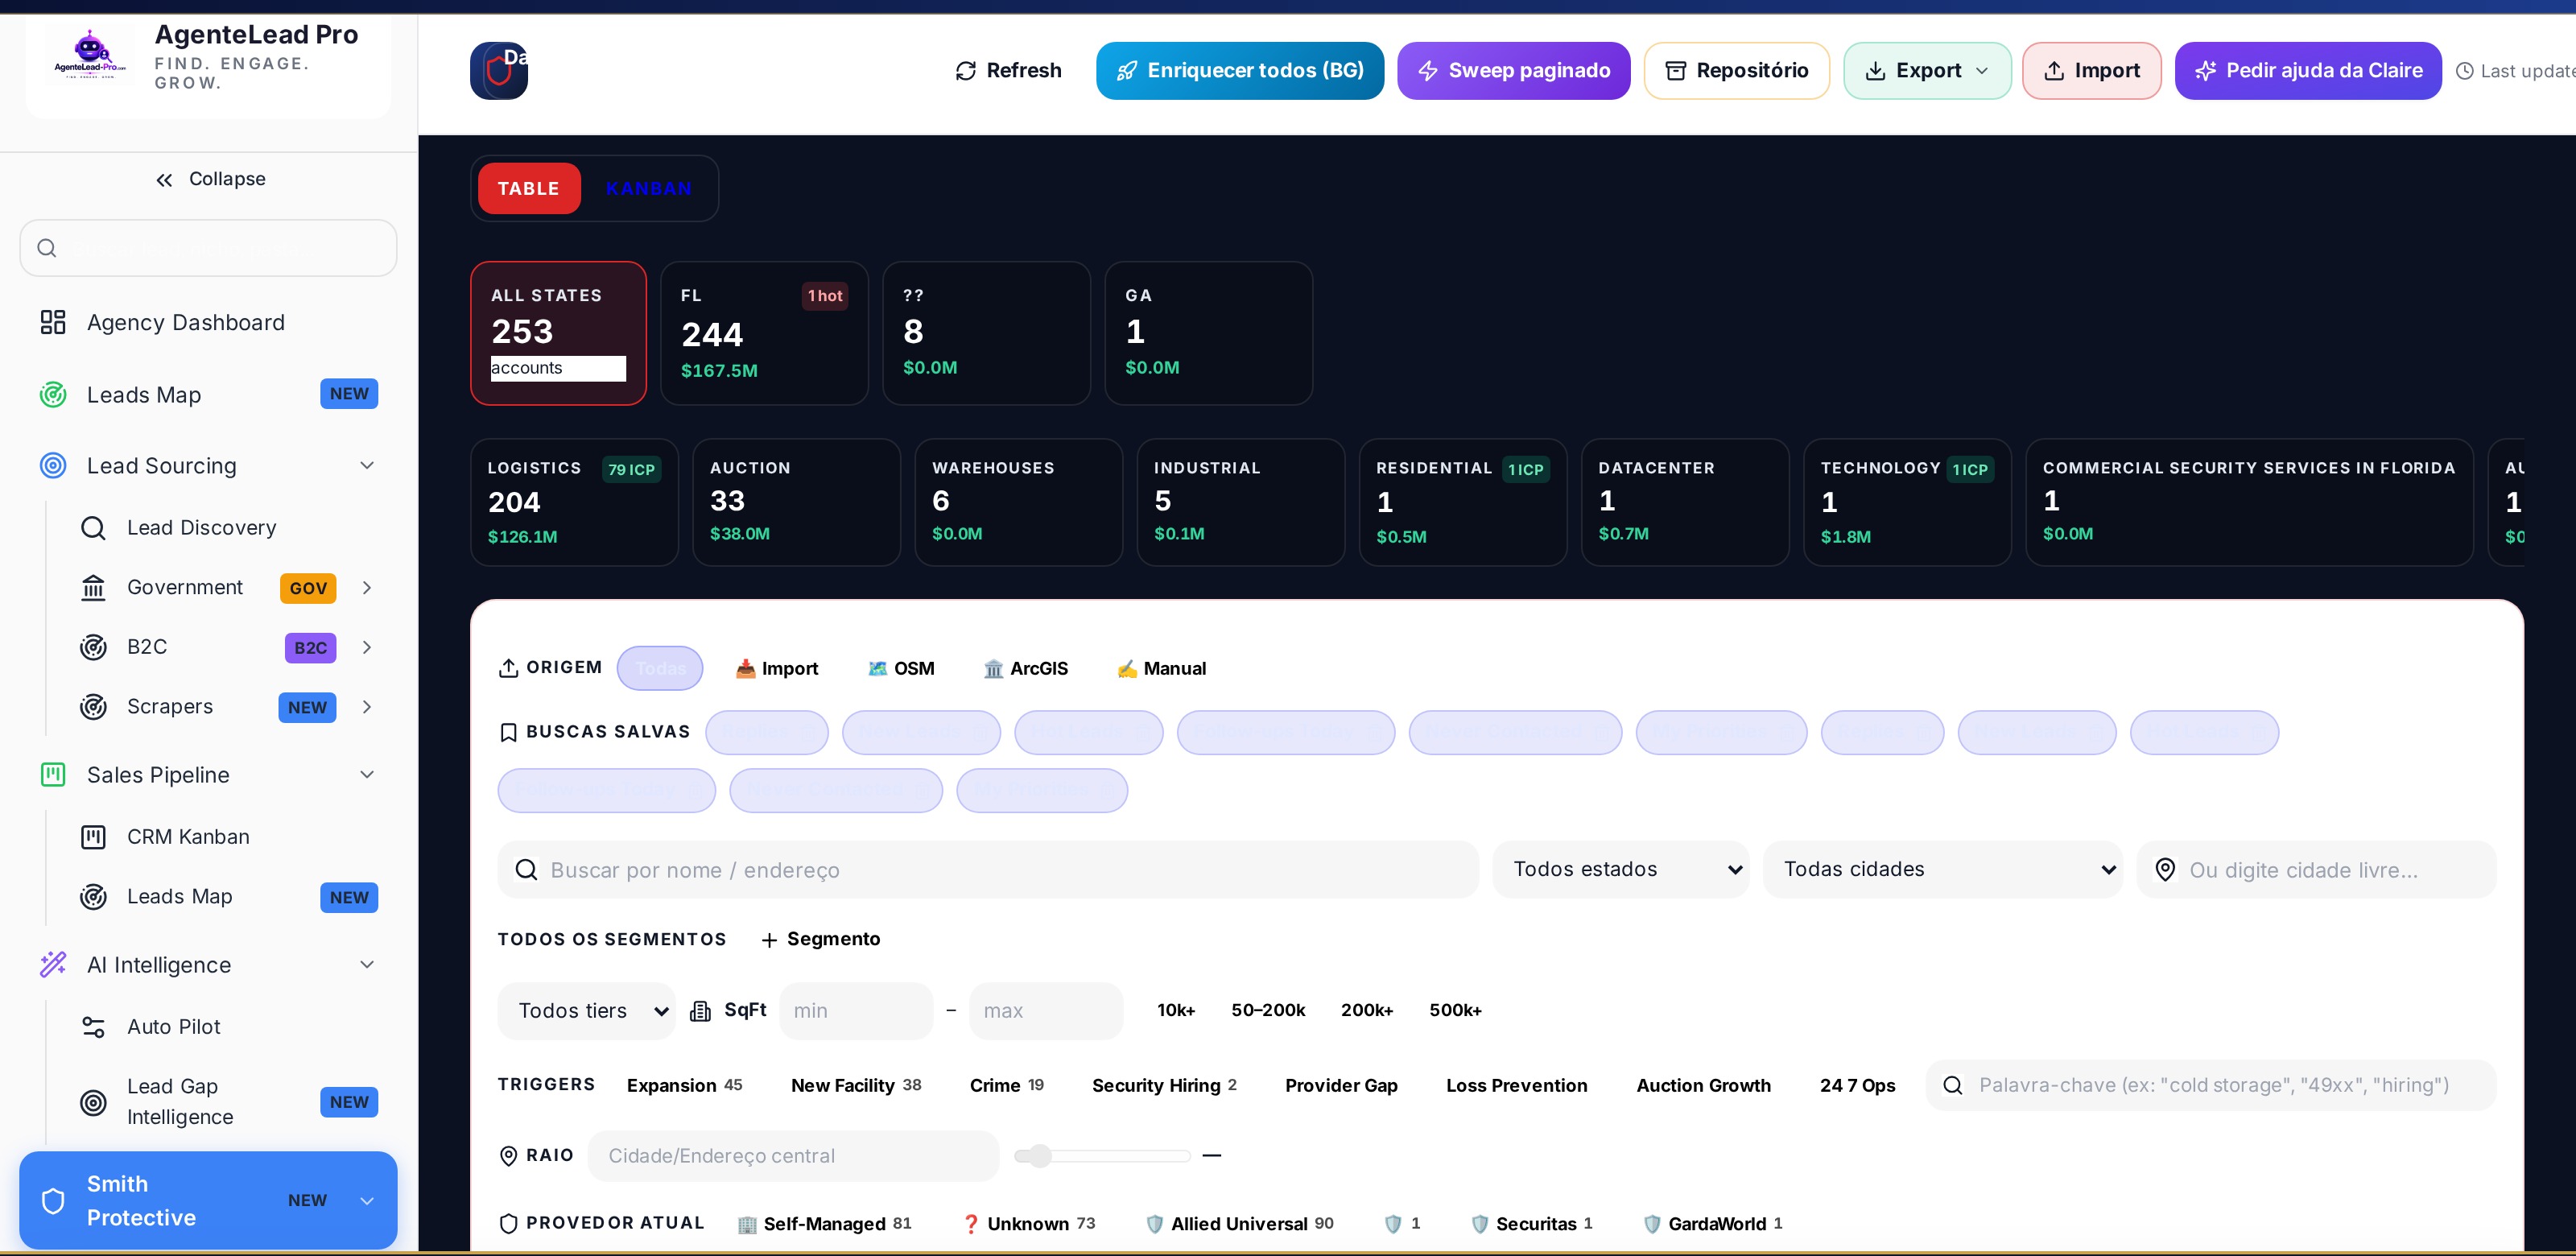Click the Buscar por nome / endereço field
The height and width of the screenshot is (1256, 2576).
pyautogui.click(x=988, y=870)
